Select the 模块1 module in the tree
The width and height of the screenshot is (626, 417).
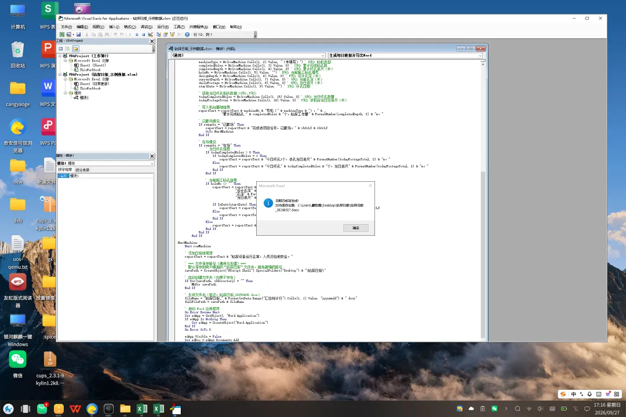[x=83, y=98]
